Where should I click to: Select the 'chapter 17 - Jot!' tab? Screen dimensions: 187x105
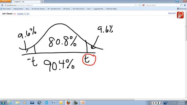click(26, 2)
